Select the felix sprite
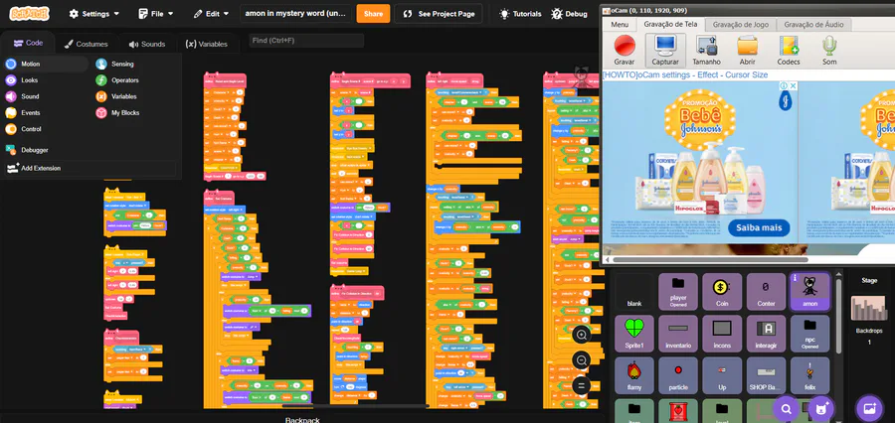Screen dimensions: 895x423 click(x=809, y=375)
